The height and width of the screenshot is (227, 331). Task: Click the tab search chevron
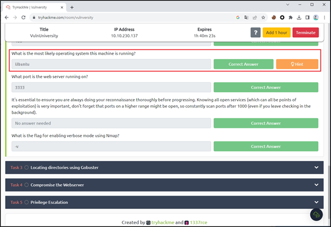[x=288, y=5]
